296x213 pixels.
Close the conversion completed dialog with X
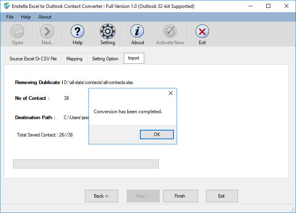point(171,93)
